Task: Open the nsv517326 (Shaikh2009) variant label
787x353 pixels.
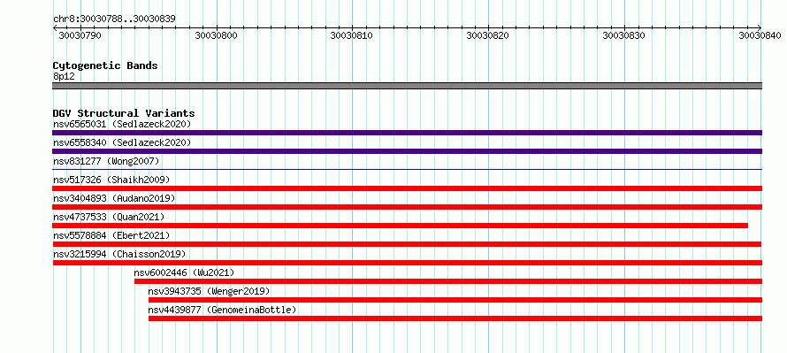Action: [x=111, y=180]
